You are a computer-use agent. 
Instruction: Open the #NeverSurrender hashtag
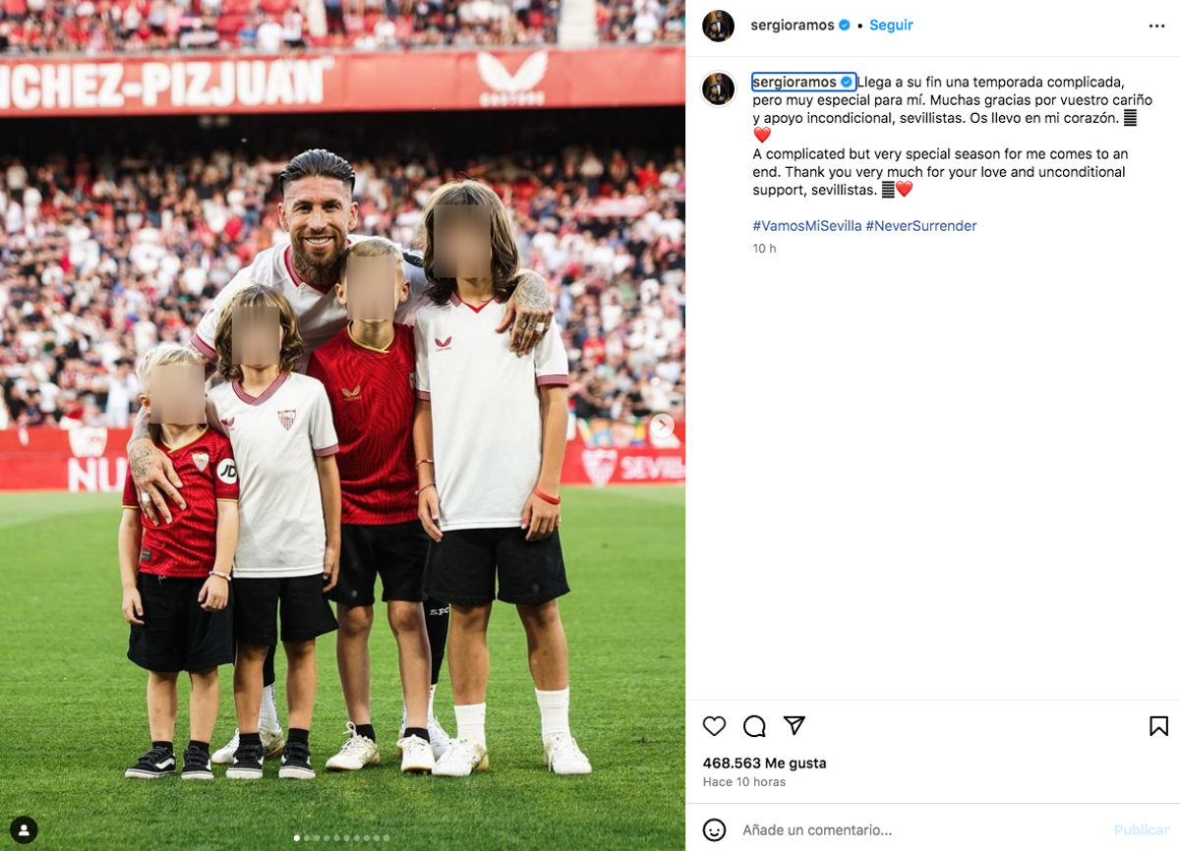tap(921, 226)
